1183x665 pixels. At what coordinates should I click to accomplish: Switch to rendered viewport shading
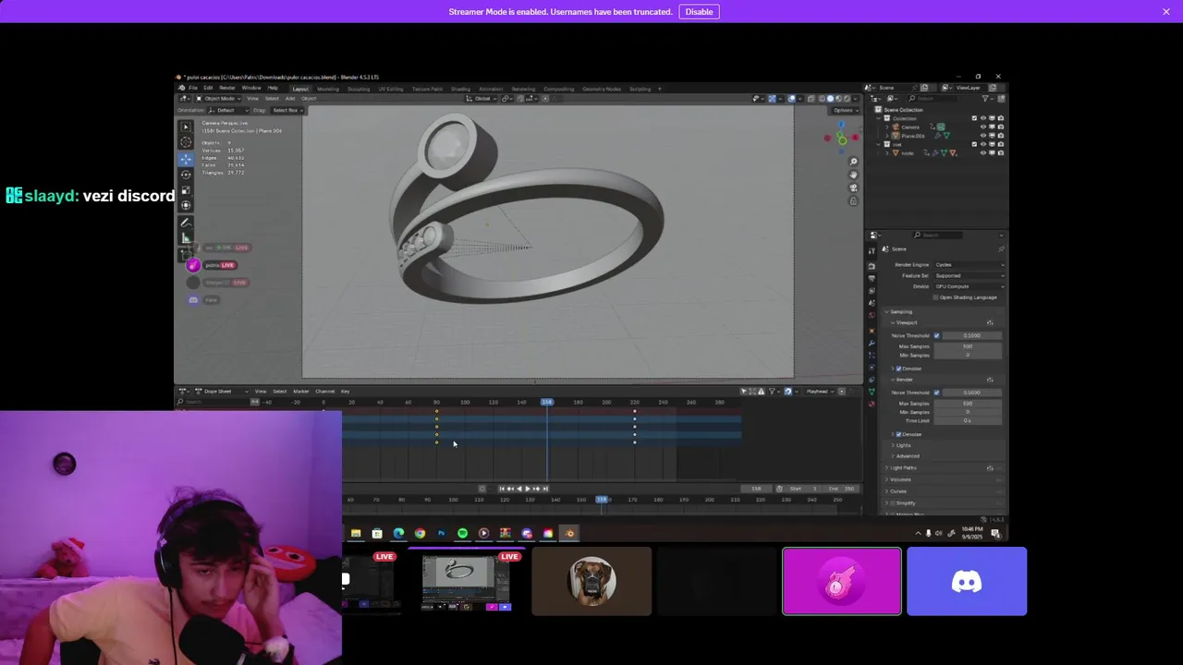click(847, 99)
